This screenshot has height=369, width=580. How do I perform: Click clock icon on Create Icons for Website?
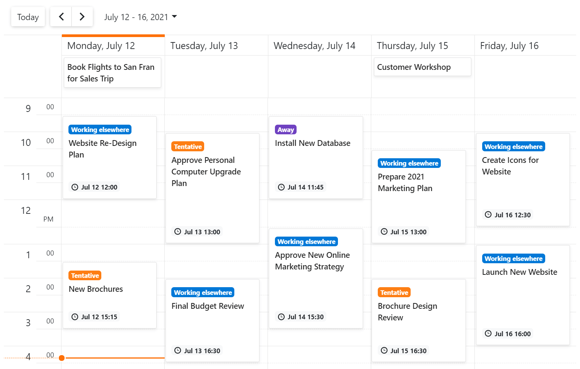pyautogui.click(x=488, y=215)
